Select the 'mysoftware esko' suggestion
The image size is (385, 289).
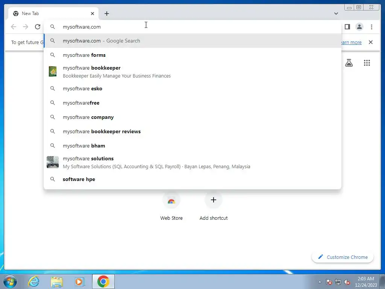pos(192,88)
